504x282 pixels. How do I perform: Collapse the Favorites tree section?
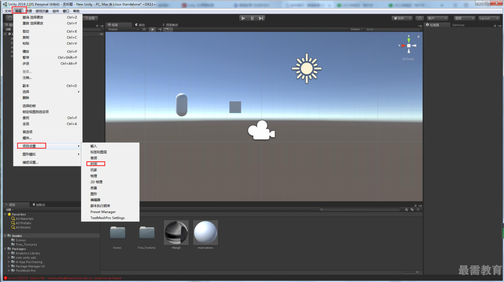[5, 214]
